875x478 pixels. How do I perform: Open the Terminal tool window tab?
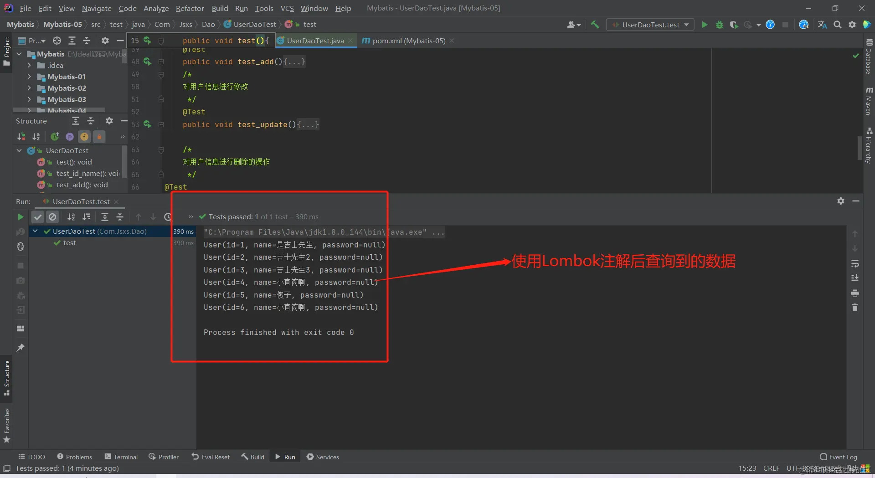(x=121, y=457)
